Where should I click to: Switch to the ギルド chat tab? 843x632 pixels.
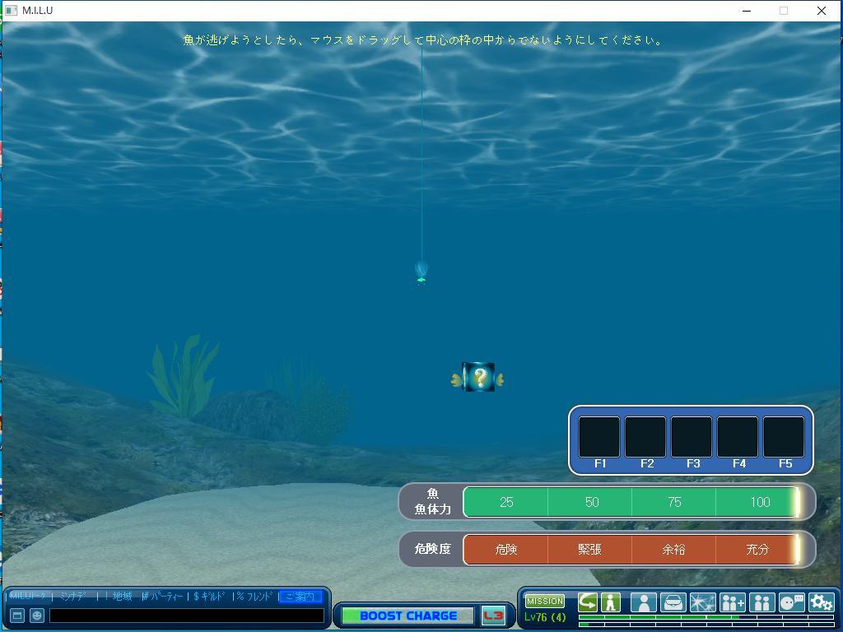(209, 597)
